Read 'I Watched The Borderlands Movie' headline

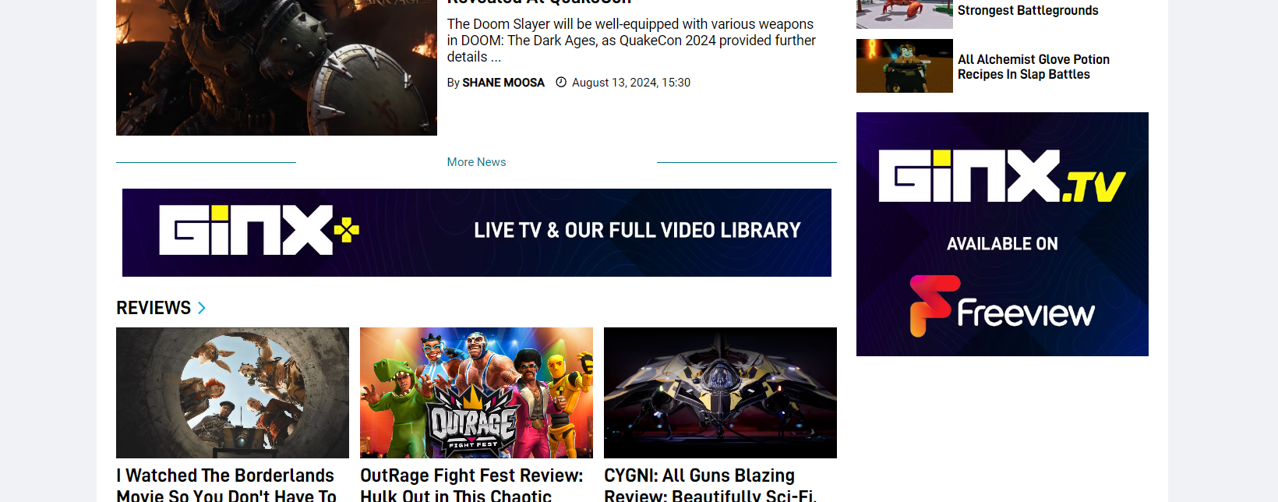tap(226, 485)
